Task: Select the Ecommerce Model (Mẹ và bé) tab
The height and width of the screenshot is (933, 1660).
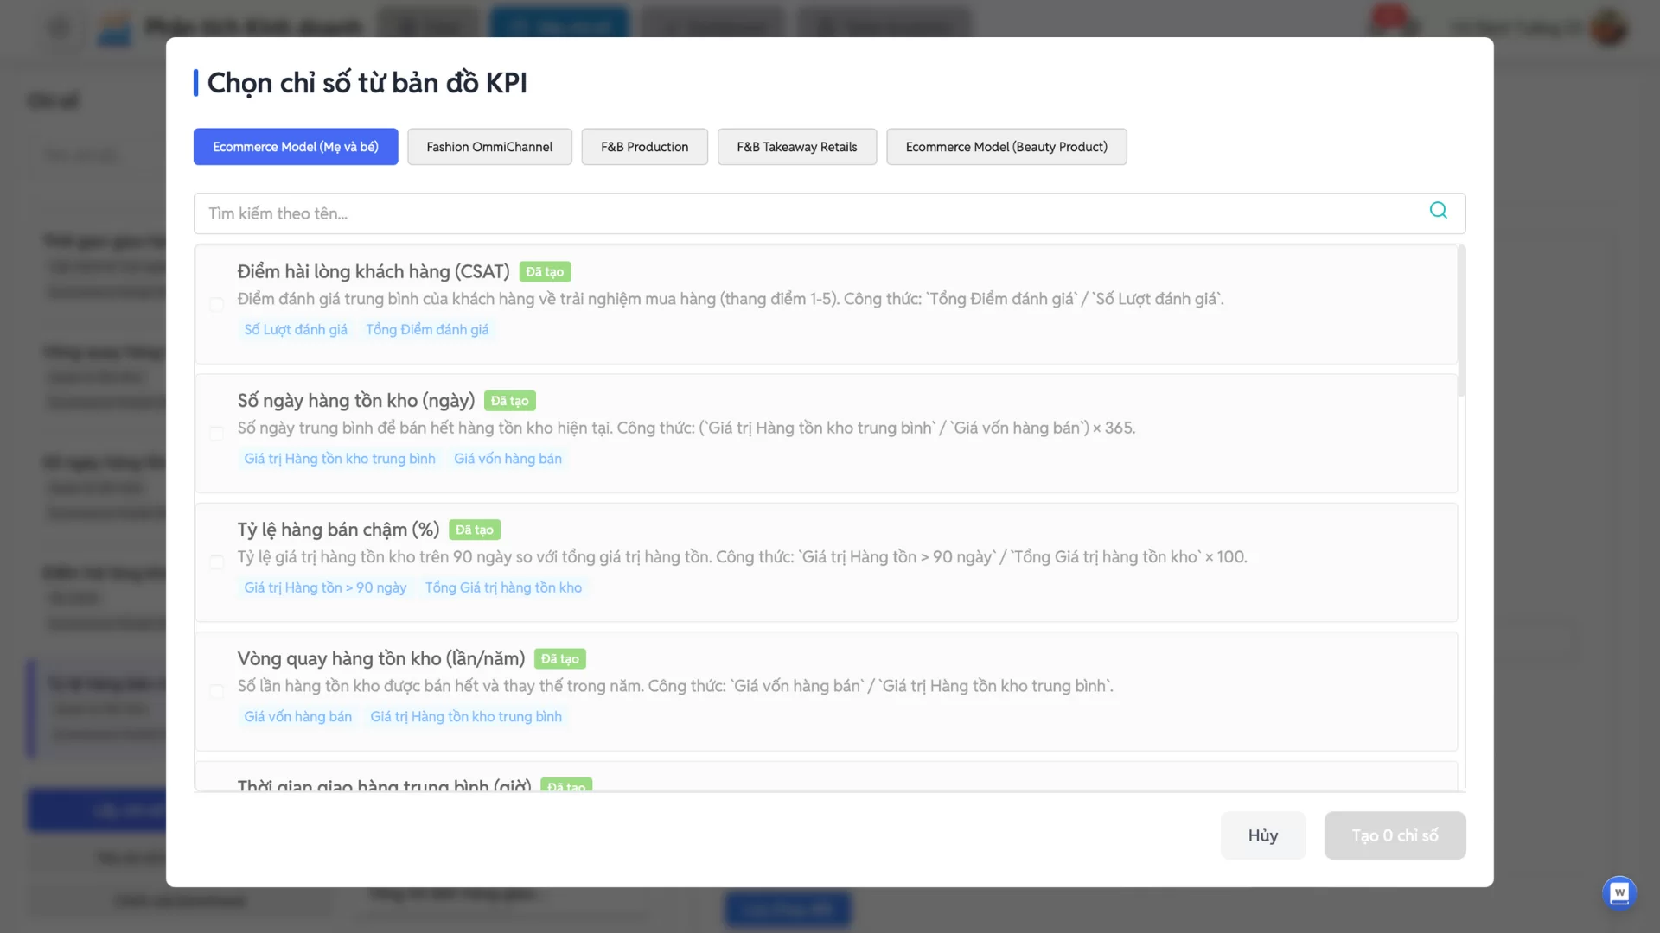Action: [x=296, y=147]
